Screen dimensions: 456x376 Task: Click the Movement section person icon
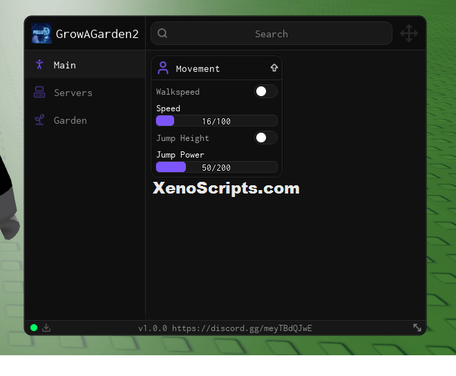click(163, 68)
